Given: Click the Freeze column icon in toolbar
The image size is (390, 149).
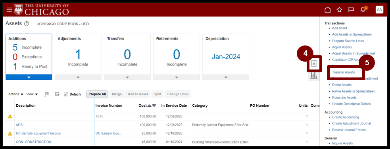Looking at the screenshot, I should pyautogui.click(x=46, y=94).
